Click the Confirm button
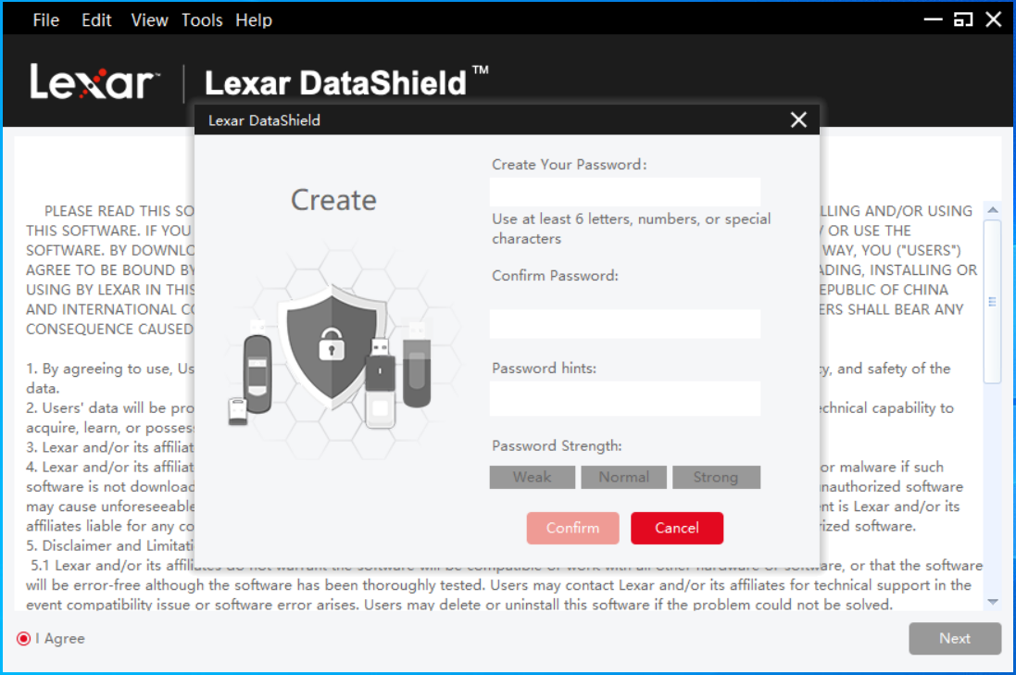Screen dimensions: 1016x675 (572, 528)
